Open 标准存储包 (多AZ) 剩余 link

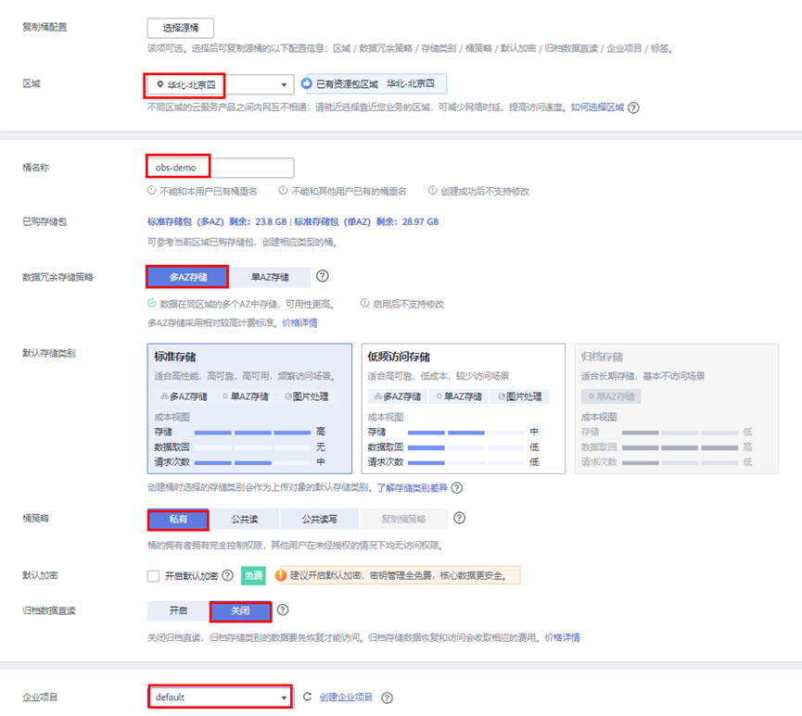pyautogui.click(x=217, y=221)
